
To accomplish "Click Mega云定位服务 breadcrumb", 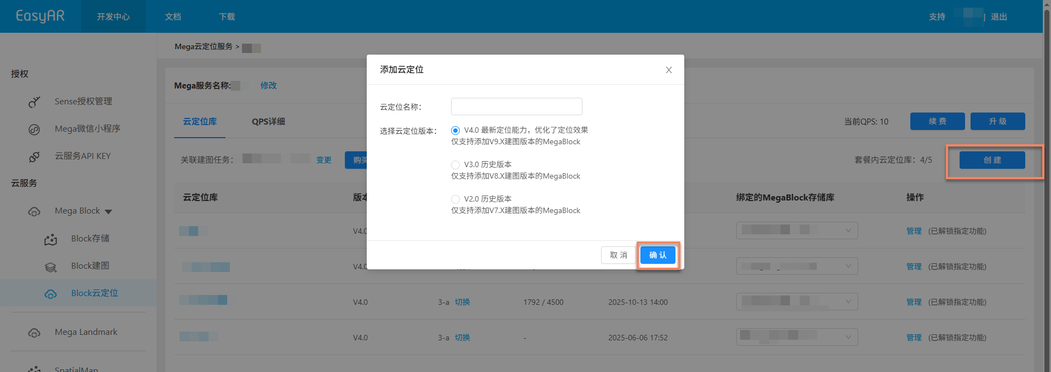I will pos(204,46).
